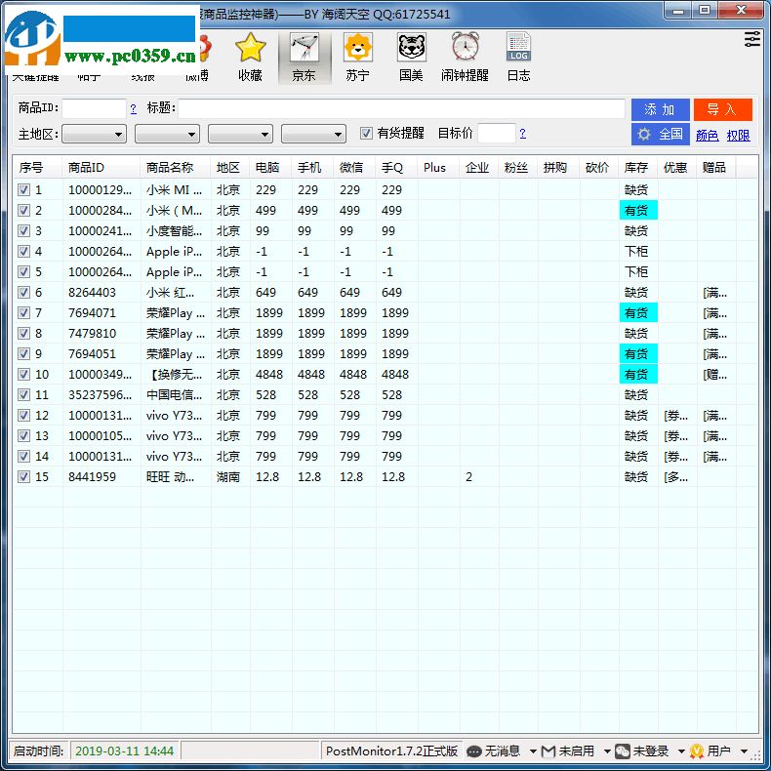Uncheck row 6 小米 红 checkbox
Screen dimensions: 771x771
tap(23, 293)
